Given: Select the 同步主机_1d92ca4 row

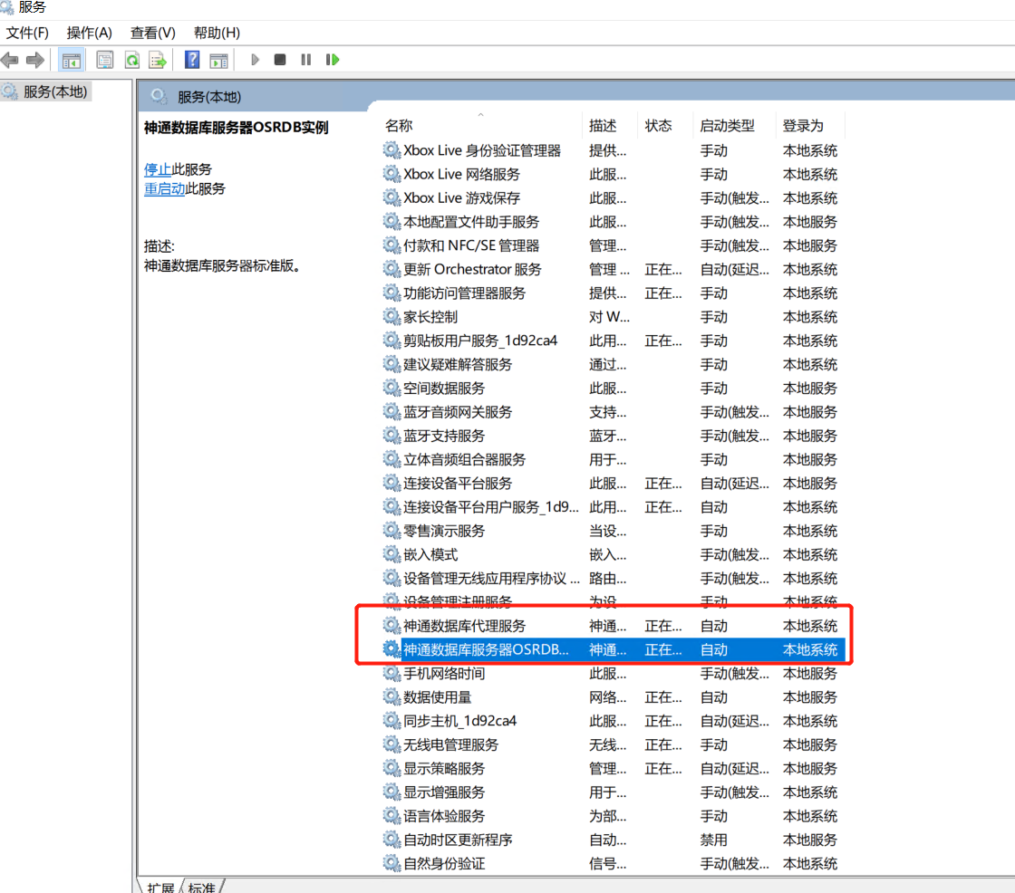Looking at the screenshot, I should (x=613, y=721).
